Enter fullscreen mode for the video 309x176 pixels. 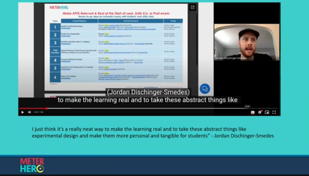(274, 112)
